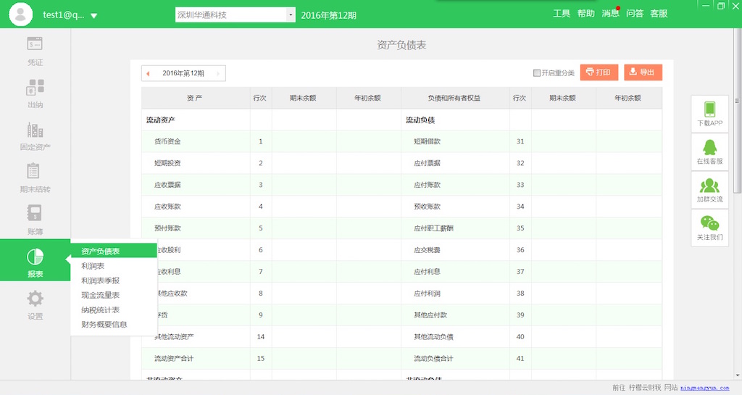Click the 其他流动负债 row label
Viewport: 742px width, 395px height.
(434, 337)
